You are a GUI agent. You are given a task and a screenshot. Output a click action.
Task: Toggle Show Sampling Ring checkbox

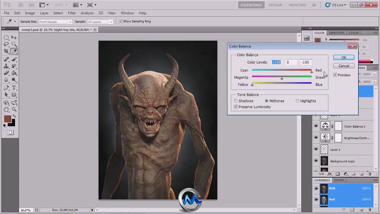point(121,21)
